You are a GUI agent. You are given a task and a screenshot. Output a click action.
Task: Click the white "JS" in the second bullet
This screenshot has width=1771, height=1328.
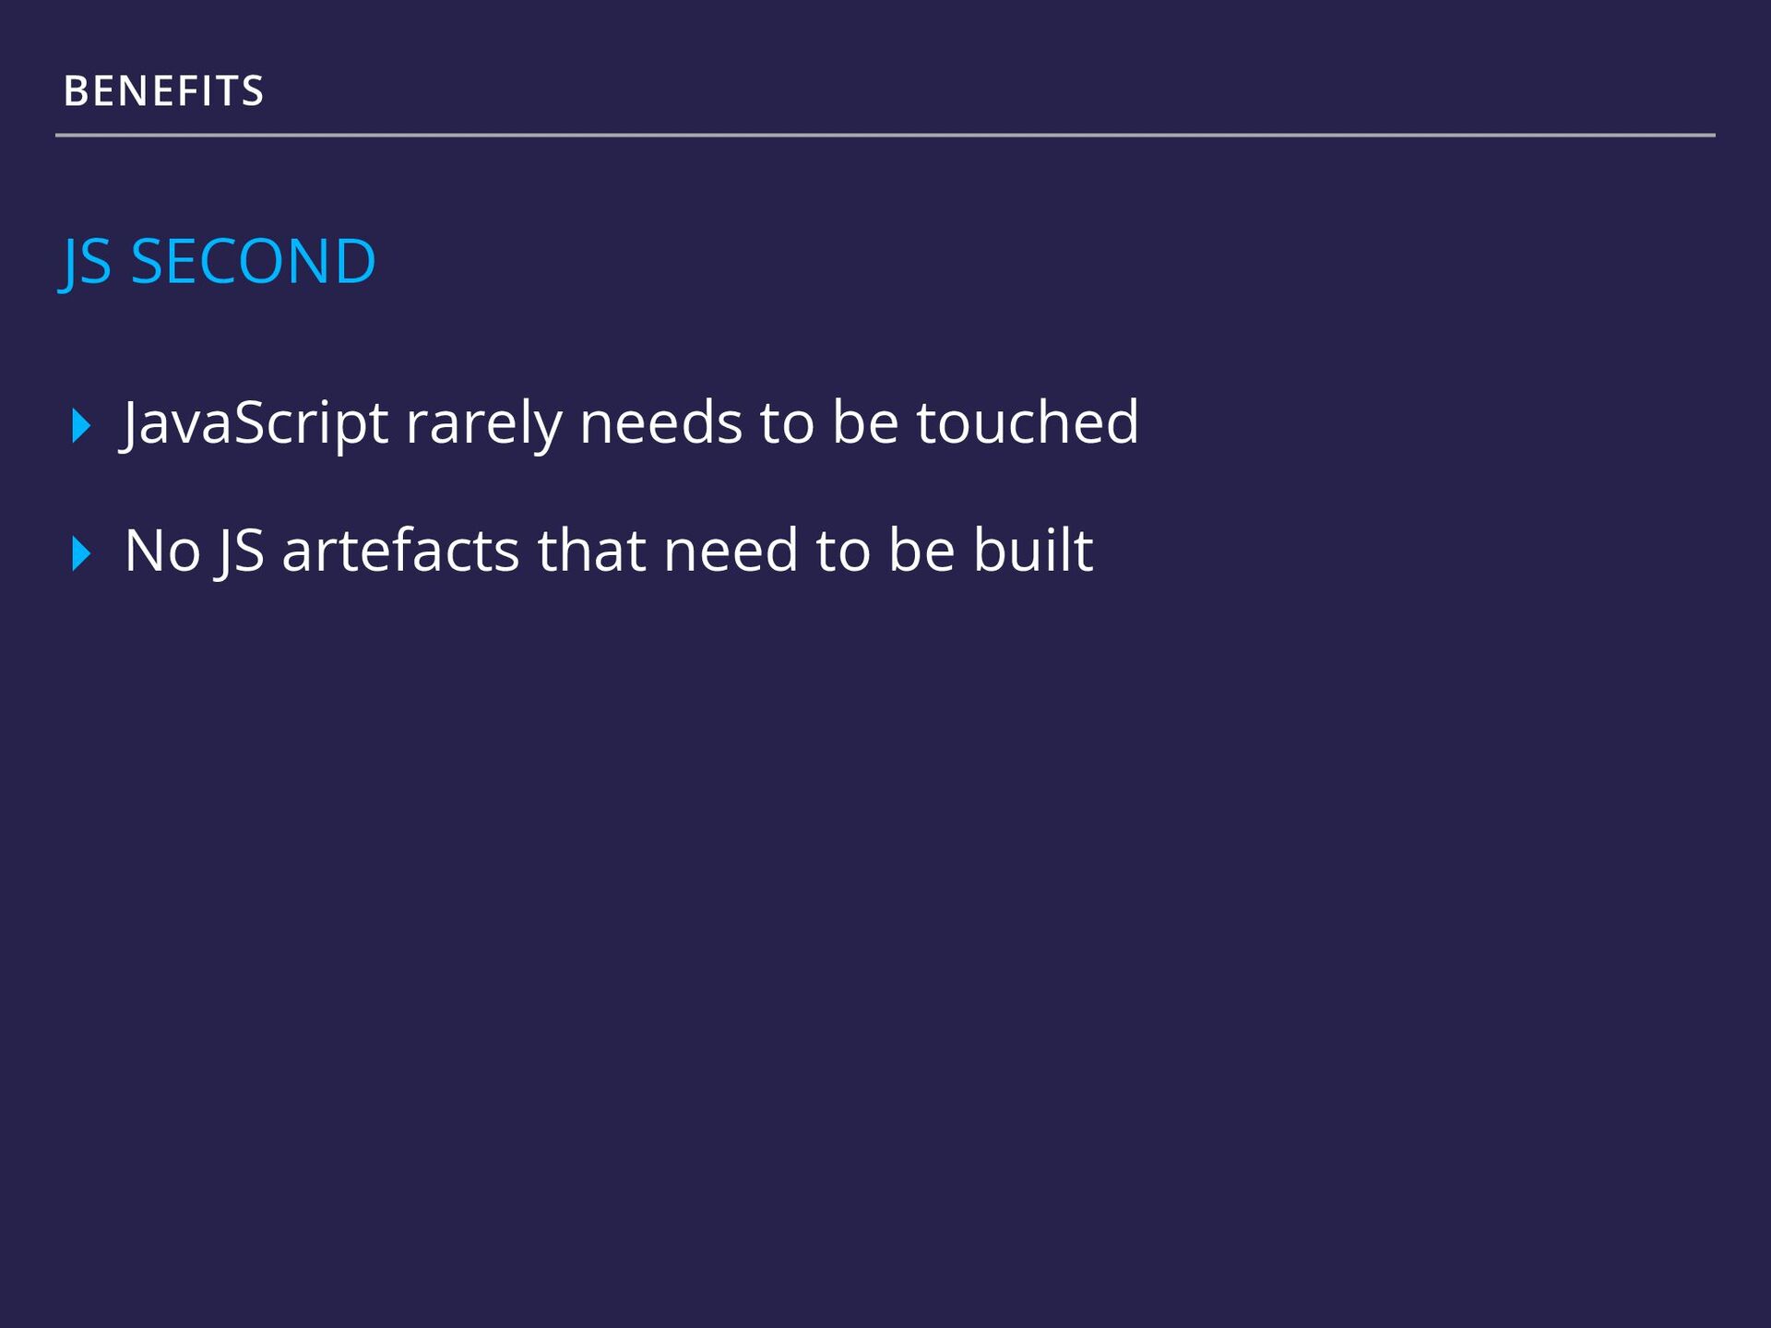[x=241, y=553]
